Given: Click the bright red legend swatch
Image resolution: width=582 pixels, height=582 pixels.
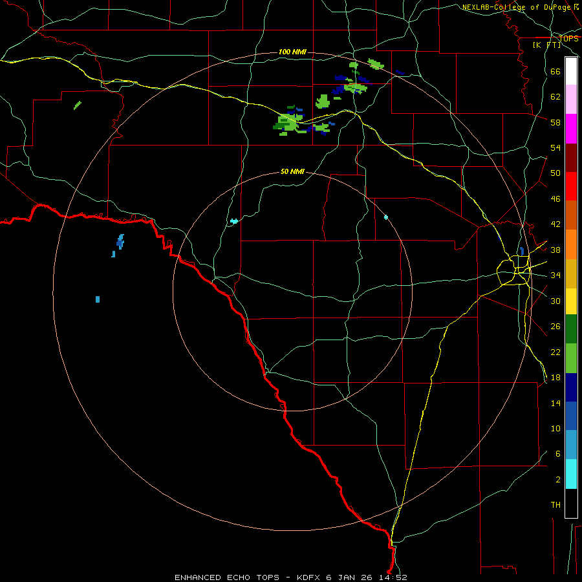Looking at the screenshot, I should (571, 186).
